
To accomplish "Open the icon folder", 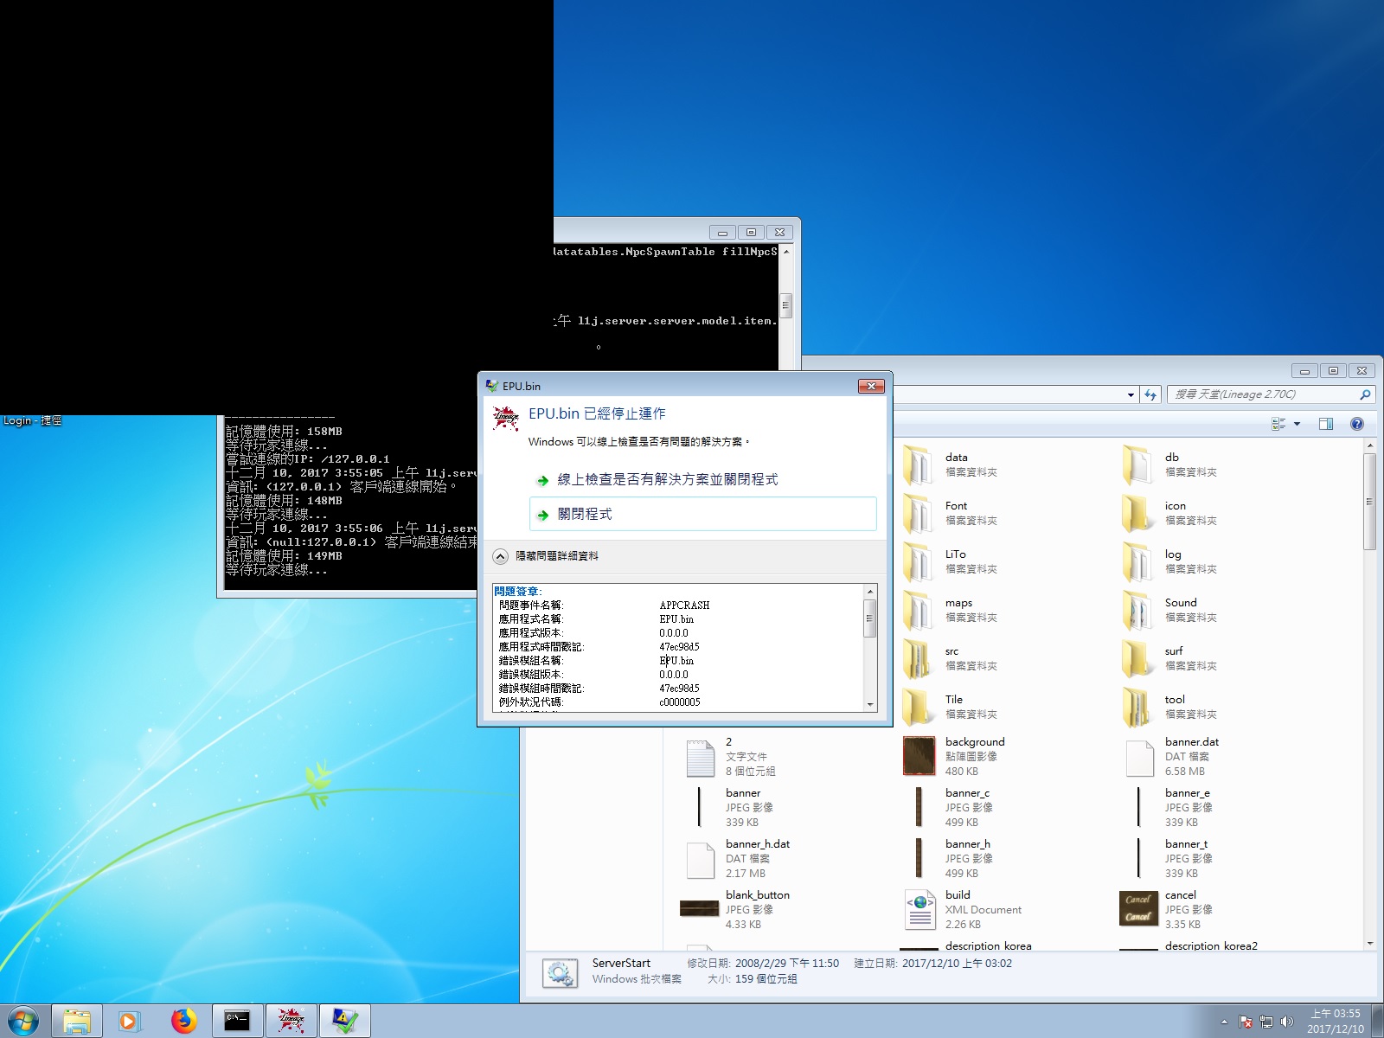I will pos(1137,514).
